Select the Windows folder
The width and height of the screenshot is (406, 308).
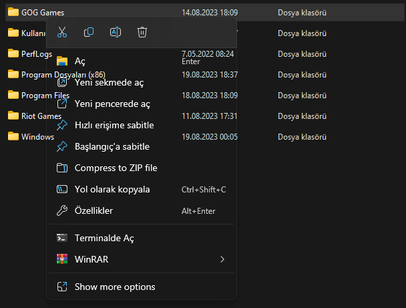(37, 137)
